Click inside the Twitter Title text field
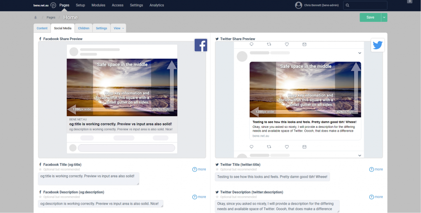The width and height of the screenshot is (421, 213). point(272,177)
